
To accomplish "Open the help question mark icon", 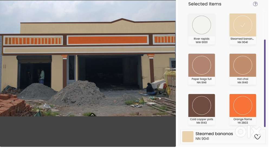I will (255, 4).
